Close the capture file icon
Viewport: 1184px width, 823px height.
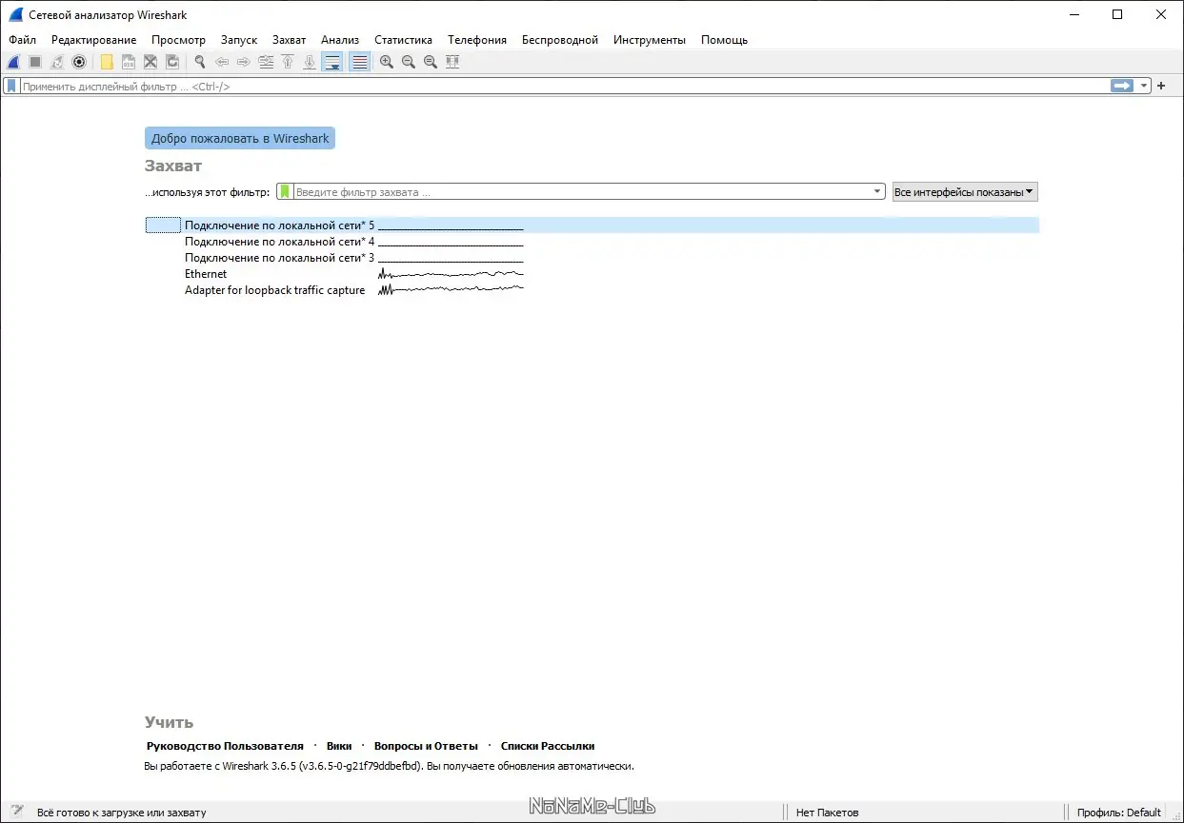(151, 62)
